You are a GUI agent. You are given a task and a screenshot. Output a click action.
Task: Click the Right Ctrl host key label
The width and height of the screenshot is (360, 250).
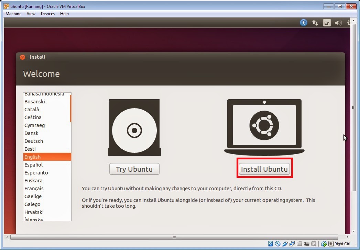coord(342,244)
